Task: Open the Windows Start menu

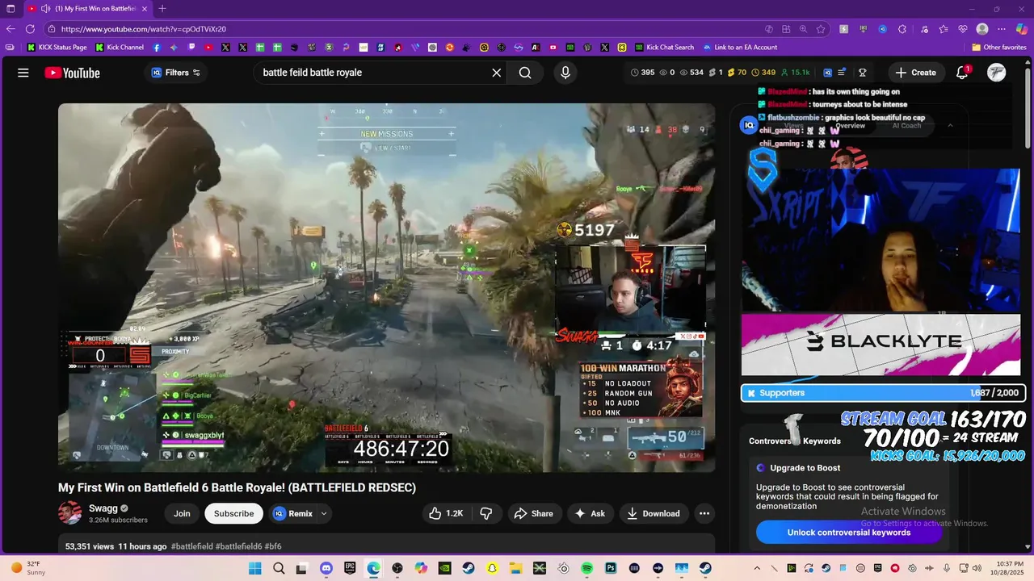Action: (x=255, y=568)
